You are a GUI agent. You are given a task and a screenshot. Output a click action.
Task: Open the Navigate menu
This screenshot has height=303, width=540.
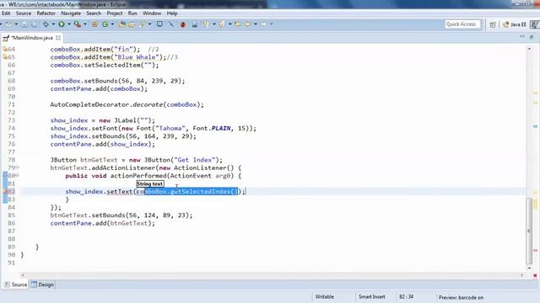tap(71, 13)
